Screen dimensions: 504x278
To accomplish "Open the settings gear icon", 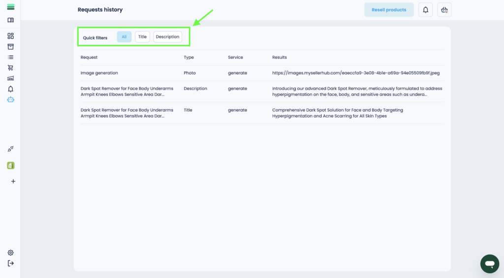I will [10, 252].
